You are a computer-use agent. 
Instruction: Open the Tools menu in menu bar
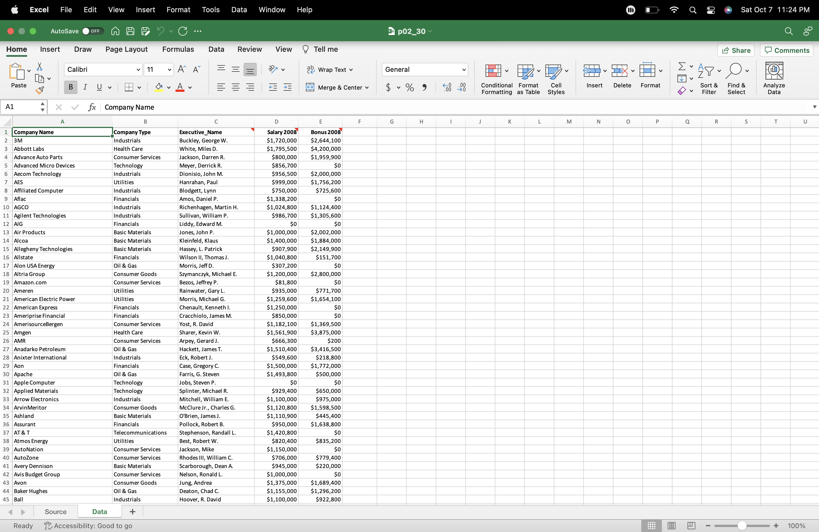tap(211, 10)
